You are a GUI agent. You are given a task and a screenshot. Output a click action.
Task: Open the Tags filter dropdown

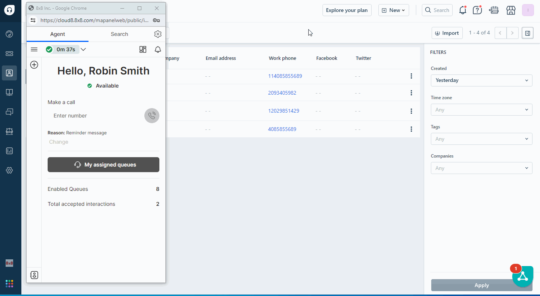(481, 139)
